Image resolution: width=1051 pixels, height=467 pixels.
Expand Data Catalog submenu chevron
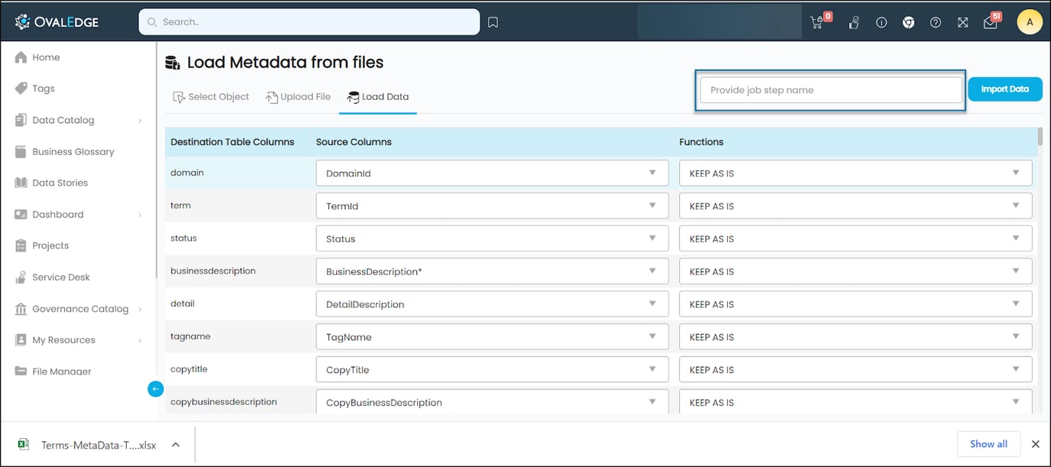point(140,121)
